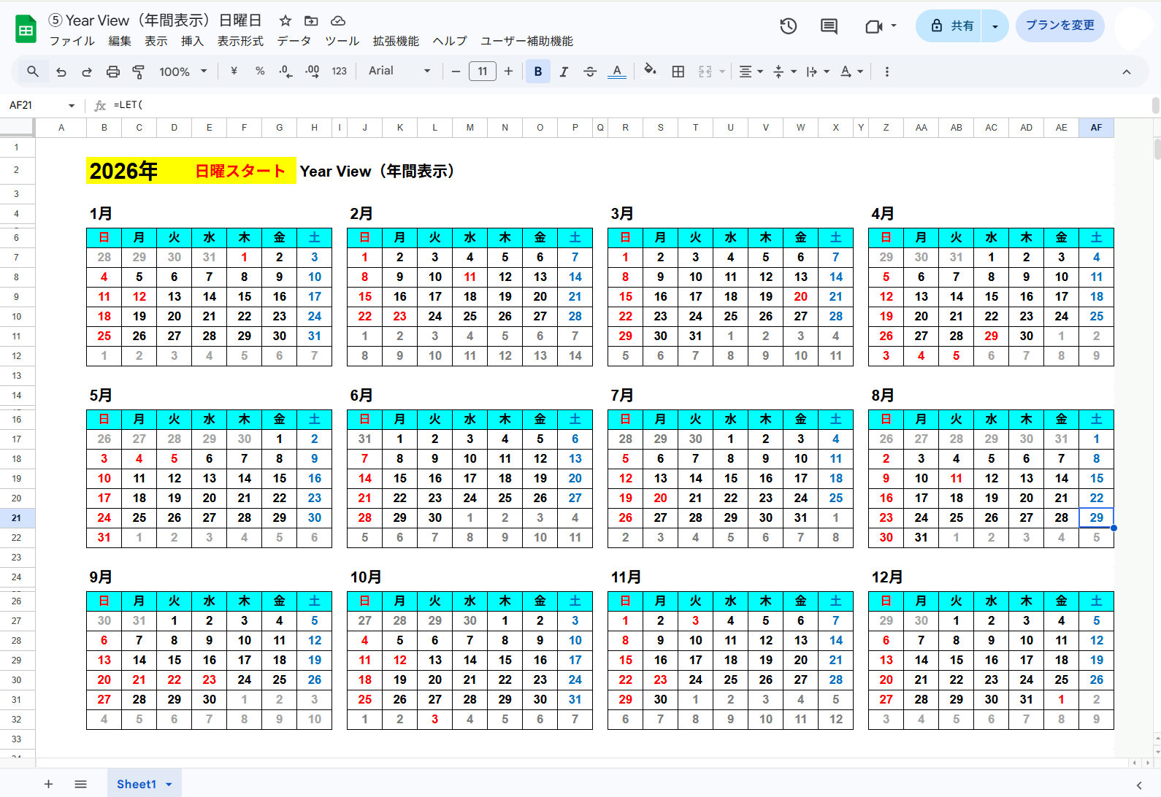Open the Sheet1 tab menu arrow
Viewport: 1161px width, 797px height.
click(169, 785)
